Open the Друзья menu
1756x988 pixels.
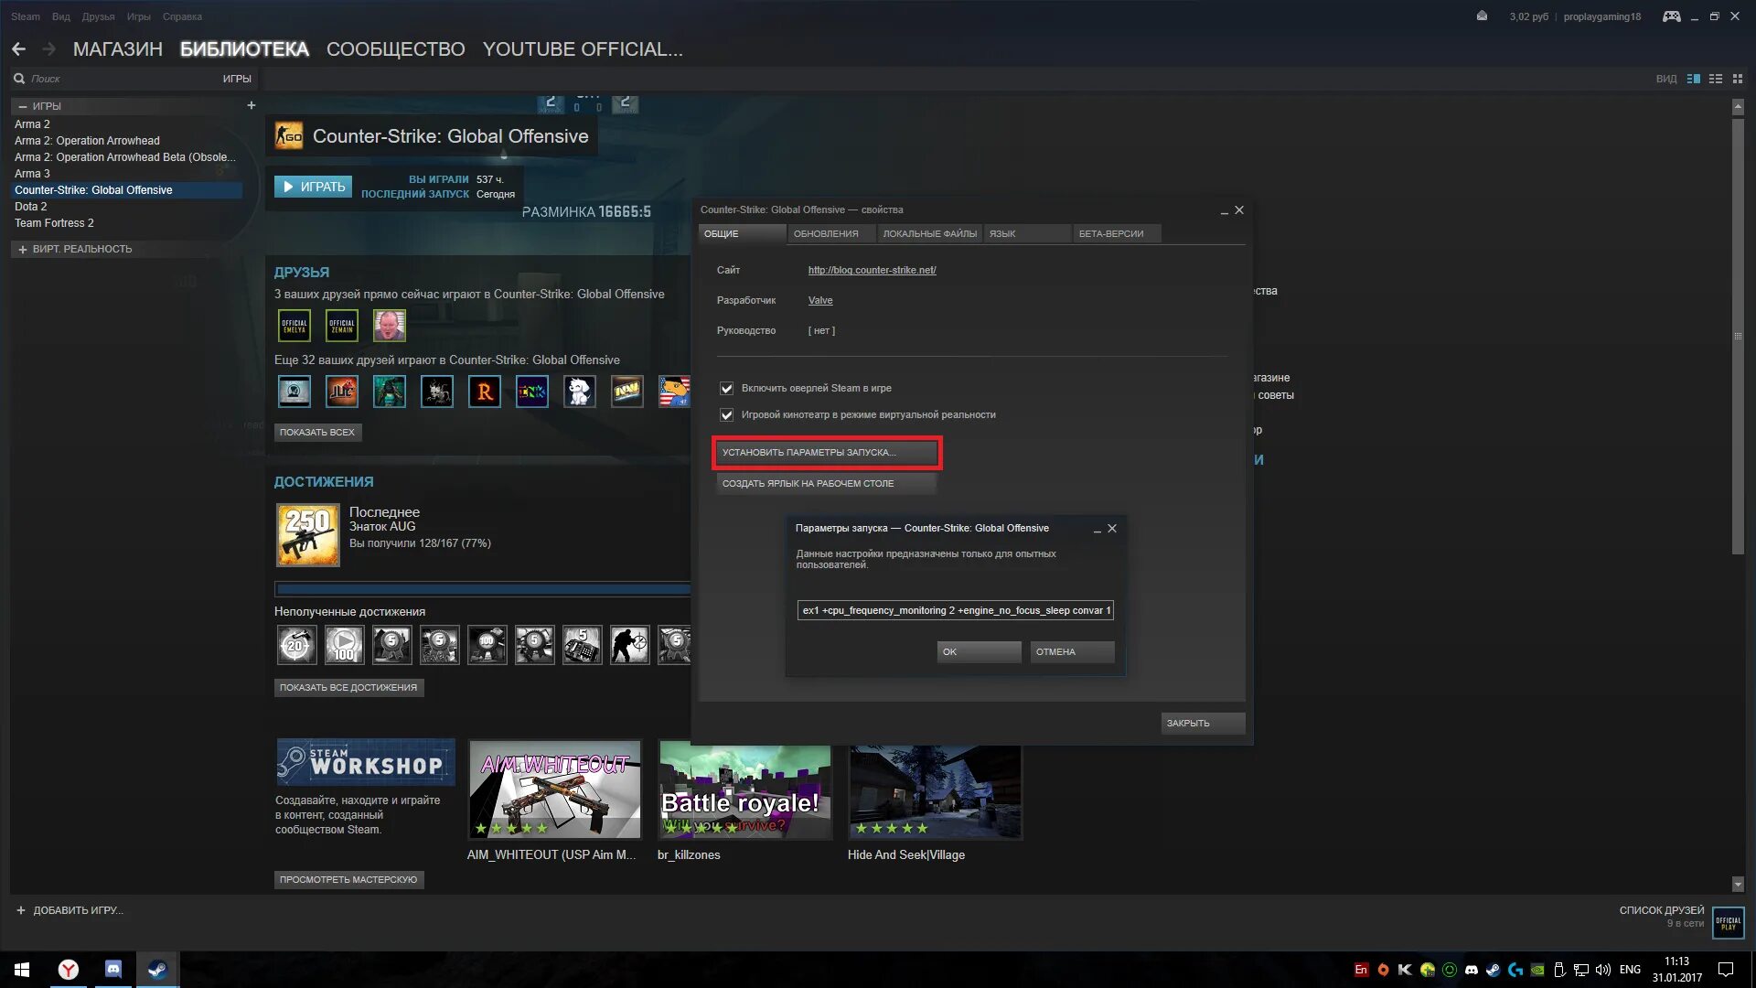click(x=98, y=16)
